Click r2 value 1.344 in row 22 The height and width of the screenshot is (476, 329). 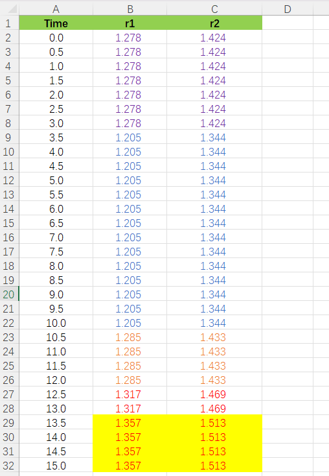[214, 323]
